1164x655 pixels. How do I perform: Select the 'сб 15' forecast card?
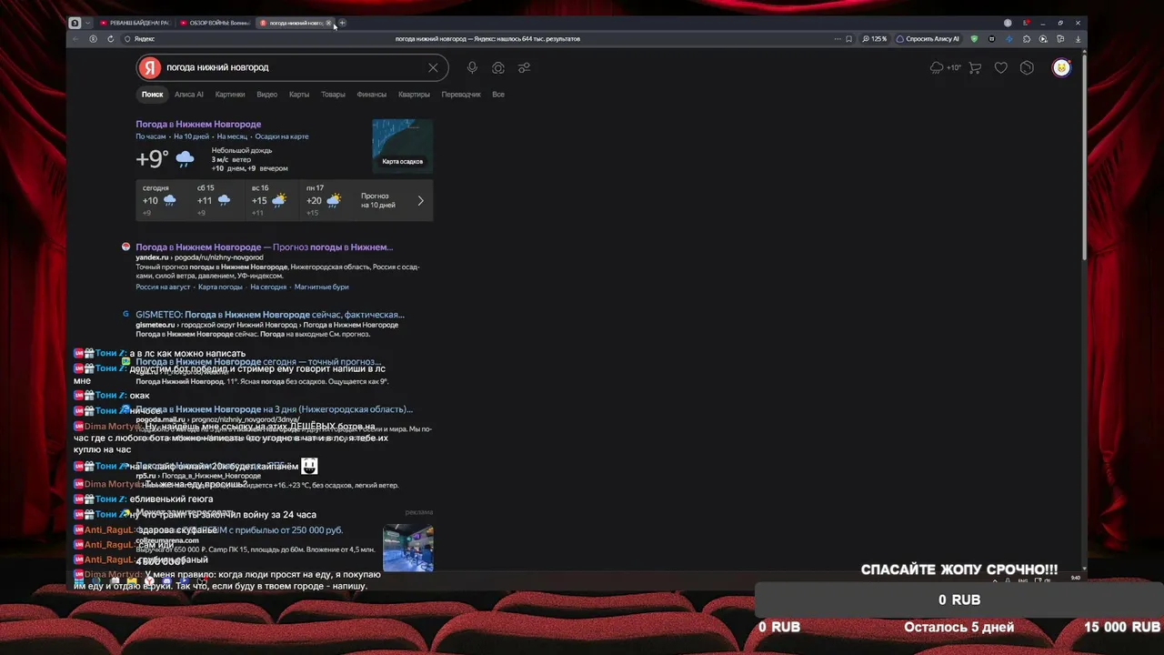pos(216,200)
